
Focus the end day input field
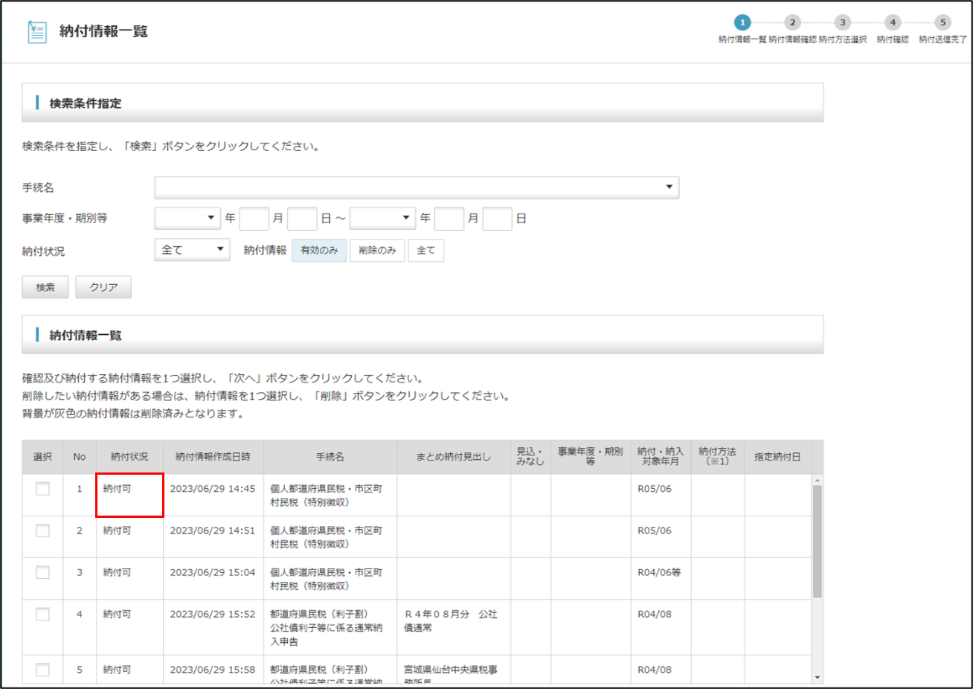point(497,218)
